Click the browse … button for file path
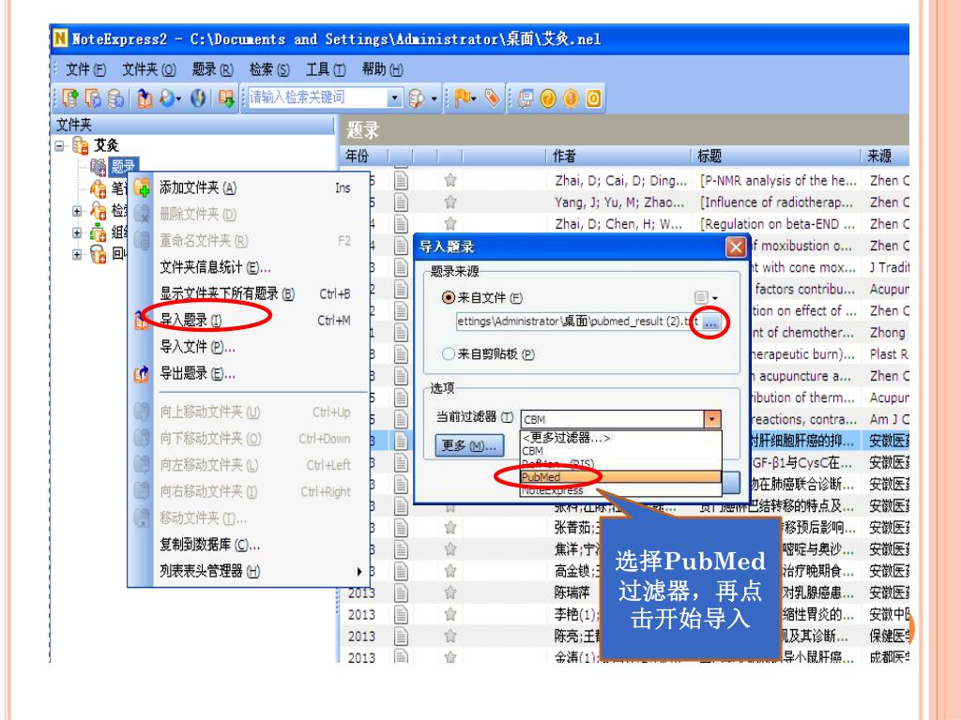961x720 pixels. [x=711, y=322]
